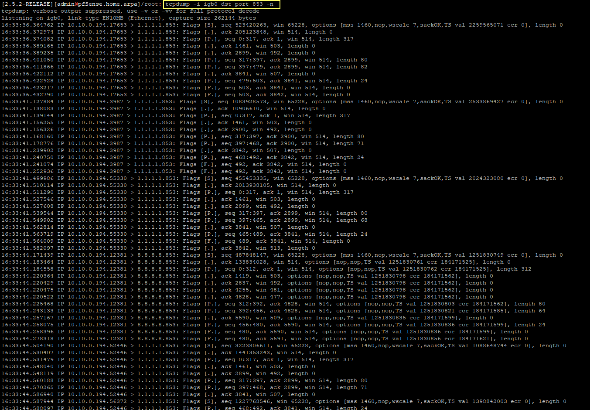Click 'seq 397:479' value
The height and width of the screenshot is (410, 590).
click(x=244, y=67)
